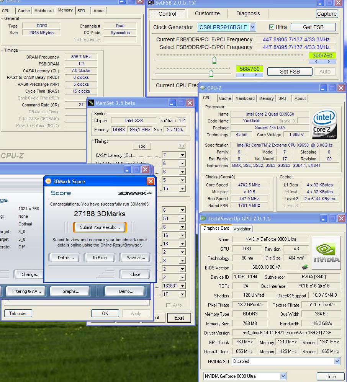Screen dimensions: 347x382
Task: Decrease the 568/760 value with its left arrow
Action: pos(243,75)
